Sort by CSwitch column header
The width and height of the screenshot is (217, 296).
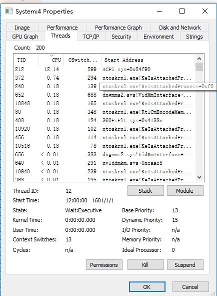pos(82,60)
